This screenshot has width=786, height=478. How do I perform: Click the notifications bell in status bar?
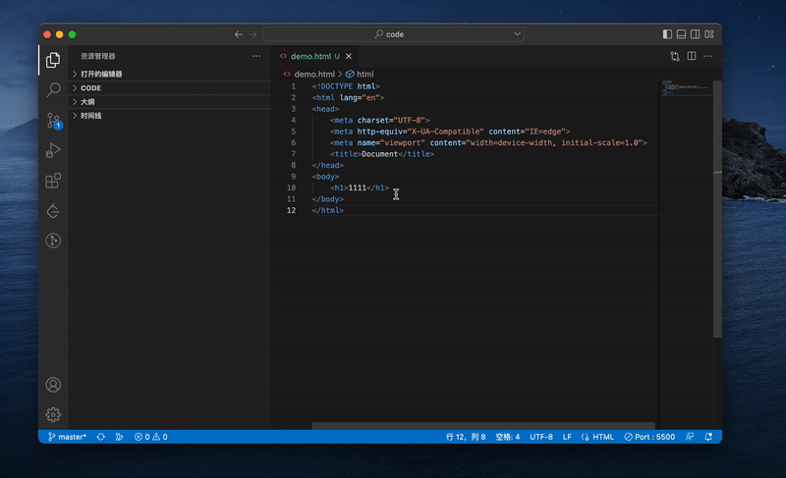pos(709,437)
